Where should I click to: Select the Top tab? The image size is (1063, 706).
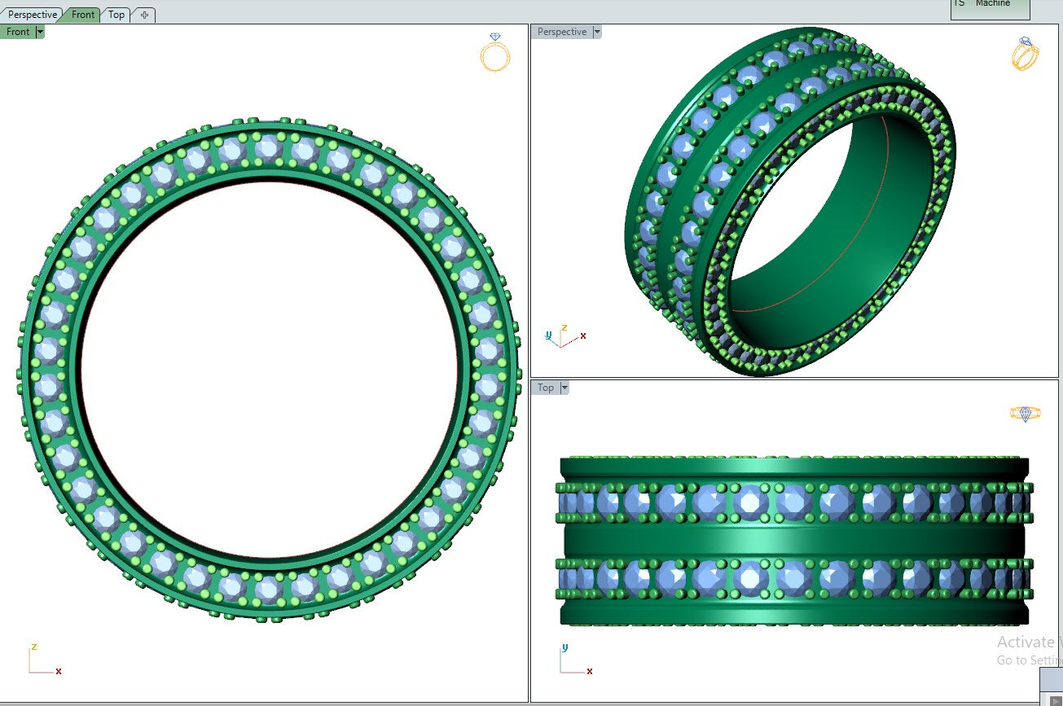pyautogui.click(x=116, y=15)
